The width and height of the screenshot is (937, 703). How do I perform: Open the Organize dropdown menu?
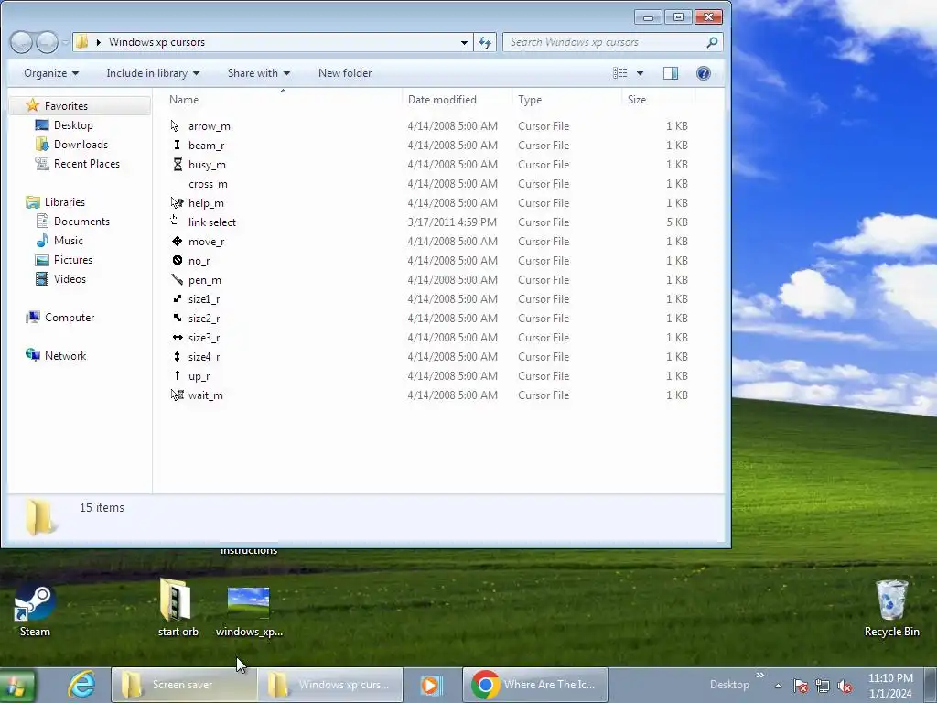pos(51,73)
